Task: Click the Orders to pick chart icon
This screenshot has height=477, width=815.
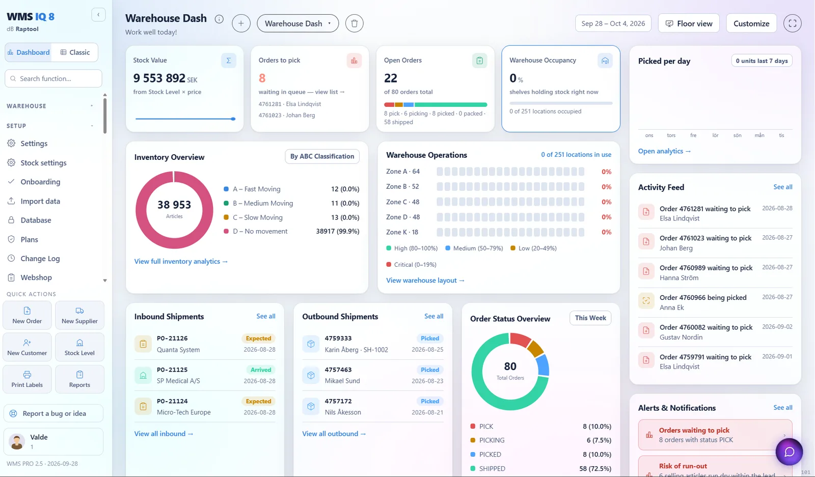Action: point(354,61)
